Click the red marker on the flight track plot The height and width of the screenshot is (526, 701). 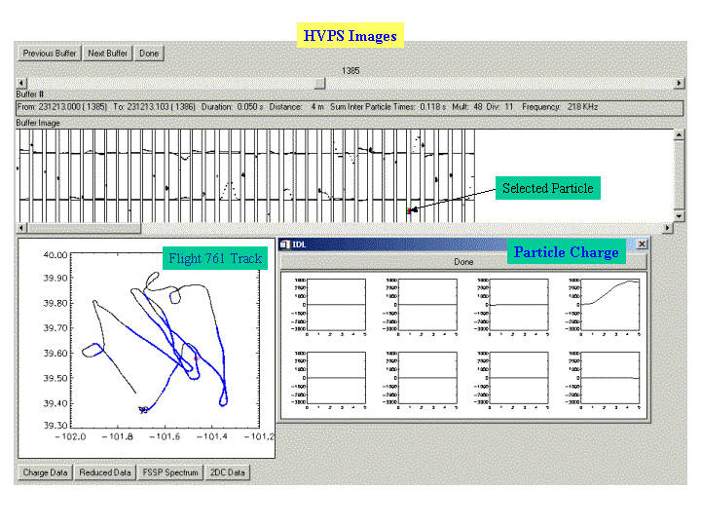tap(196, 358)
